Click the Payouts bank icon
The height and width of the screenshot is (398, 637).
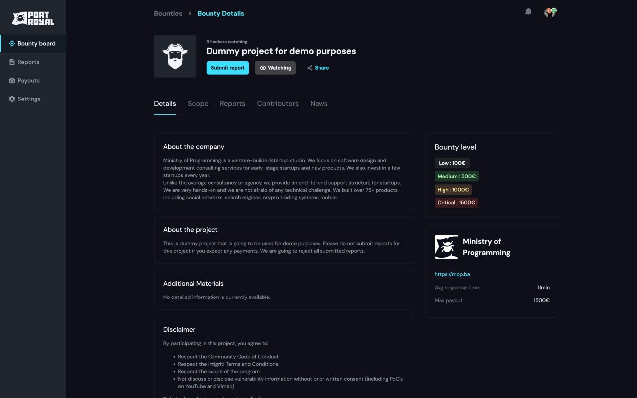(x=12, y=81)
